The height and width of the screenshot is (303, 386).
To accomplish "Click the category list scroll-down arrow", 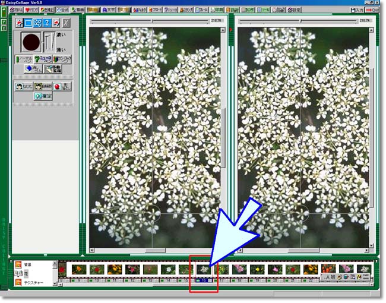I will point(55,284).
